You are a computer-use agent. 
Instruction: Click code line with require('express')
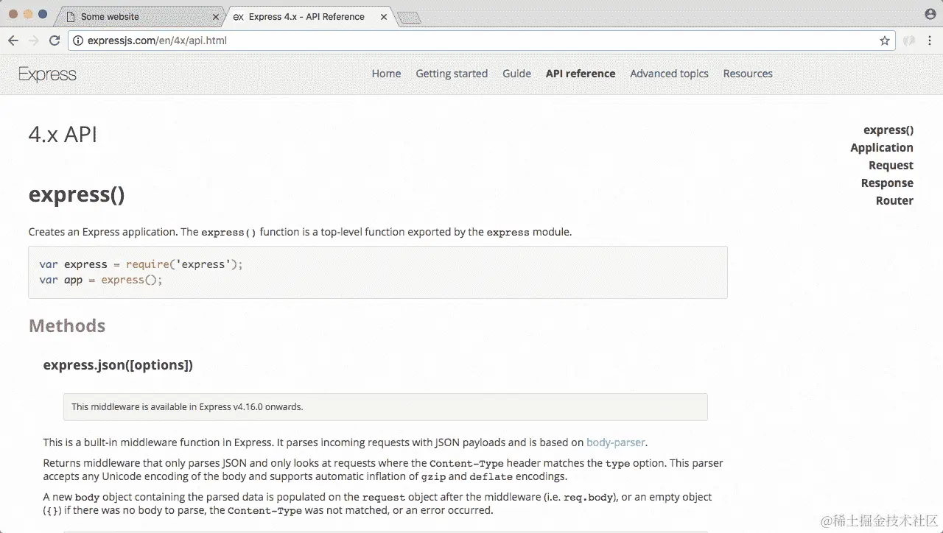pyautogui.click(x=141, y=264)
